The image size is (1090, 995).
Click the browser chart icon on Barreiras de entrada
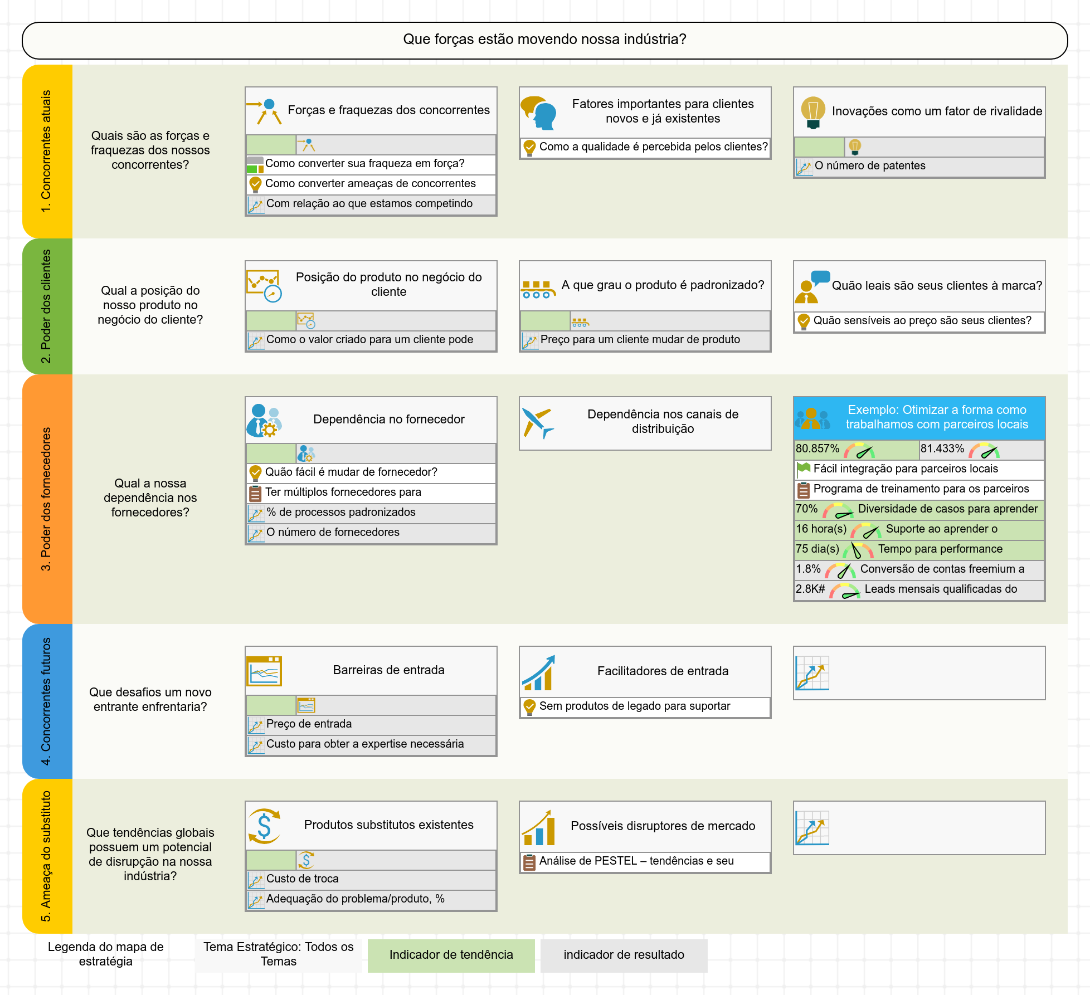tap(264, 671)
